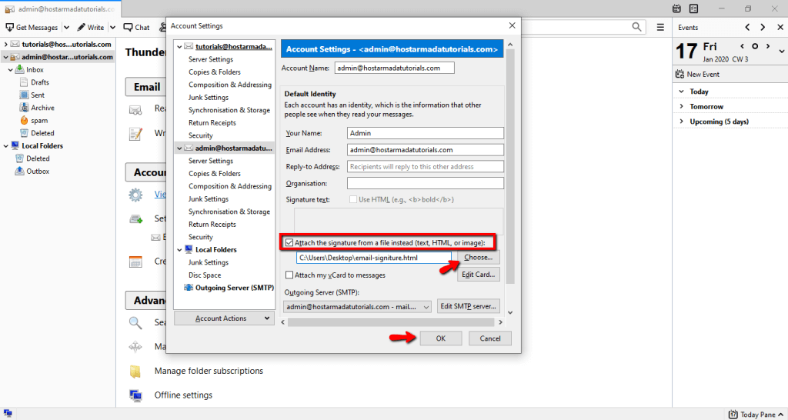The height and width of the screenshot is (420, 788).
Task: Click the search magnifier icon in toolbar
Action: pyautogui.click(x=636, y=27)
